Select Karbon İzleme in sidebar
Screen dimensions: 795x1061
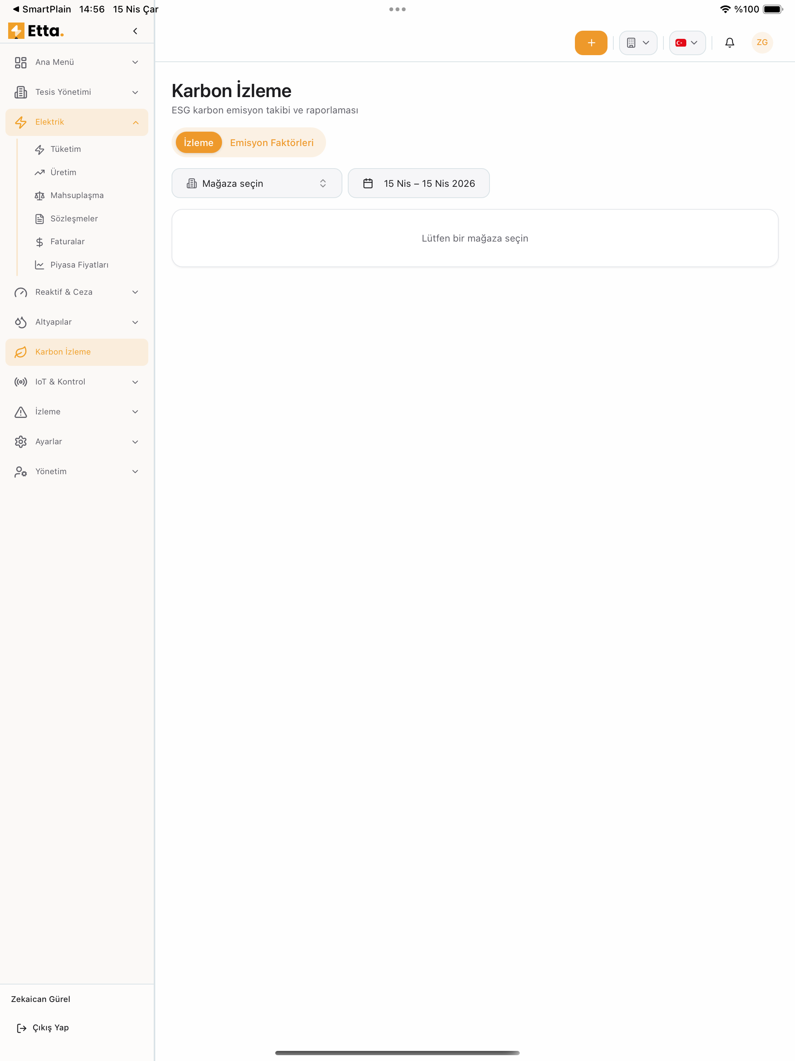tap(77, 352)
